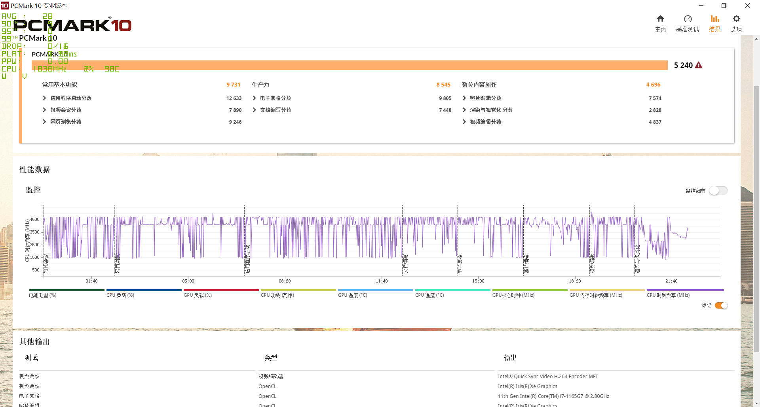
Task: Expand 照片编辑分数 row
Action: 464,98
